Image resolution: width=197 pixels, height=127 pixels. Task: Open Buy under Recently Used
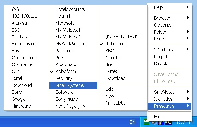click(122, 64)
